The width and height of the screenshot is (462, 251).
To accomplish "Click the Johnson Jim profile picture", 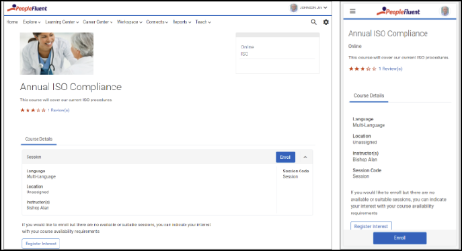I will click(294, 7).
